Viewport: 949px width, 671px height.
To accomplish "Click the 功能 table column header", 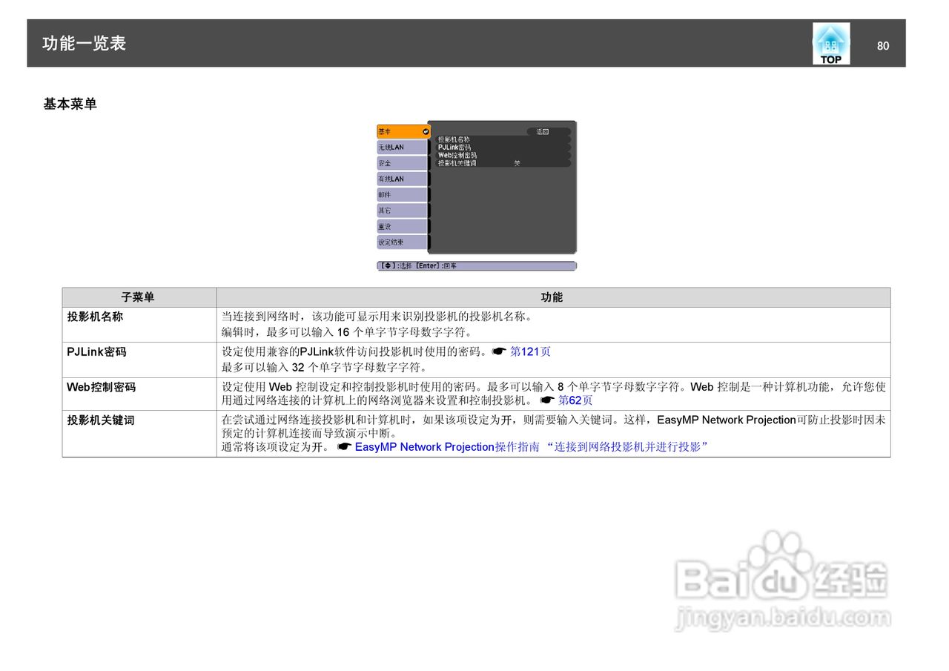I will 552,297.
